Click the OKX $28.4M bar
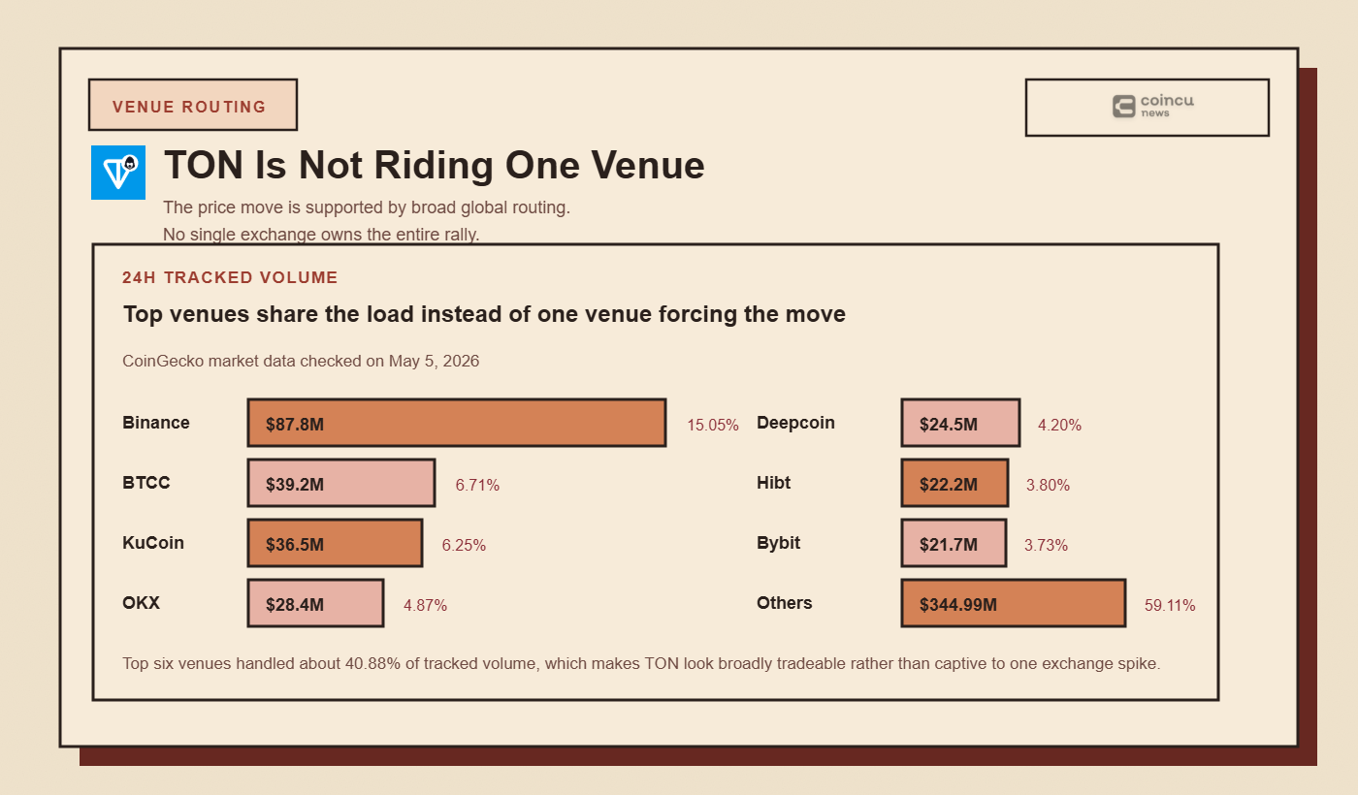 tap(315, 603)
